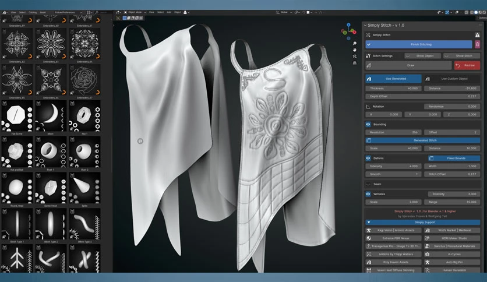The image size is (487, 282).
Task: Open asset browser Catalog menu
Action: click(33, 12)
